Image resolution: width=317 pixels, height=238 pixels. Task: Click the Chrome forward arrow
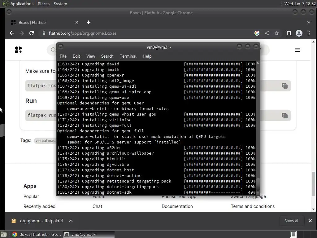(22, 33)
